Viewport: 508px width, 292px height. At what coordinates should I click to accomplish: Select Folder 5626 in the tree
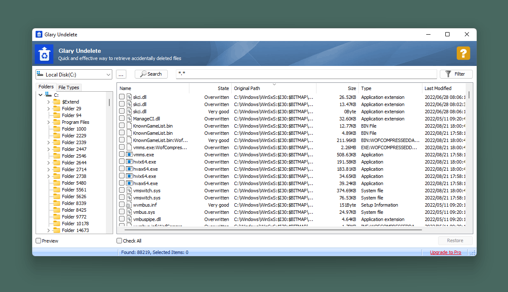(74, 196)
